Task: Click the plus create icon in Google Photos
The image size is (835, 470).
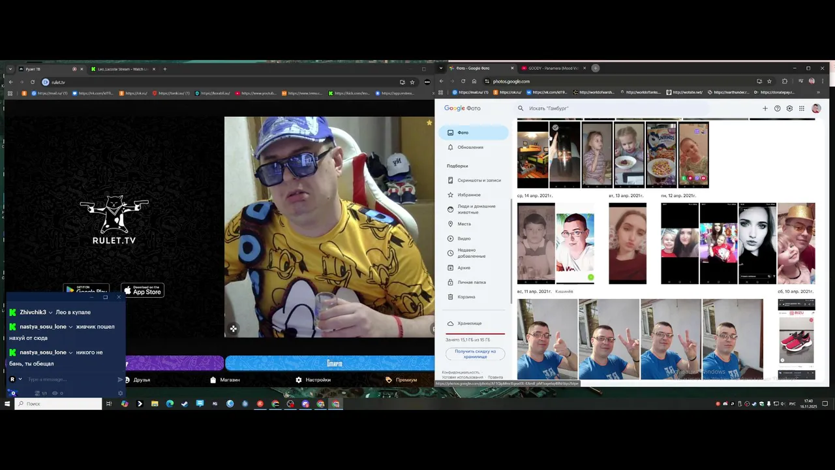Action: pos(765,108)
